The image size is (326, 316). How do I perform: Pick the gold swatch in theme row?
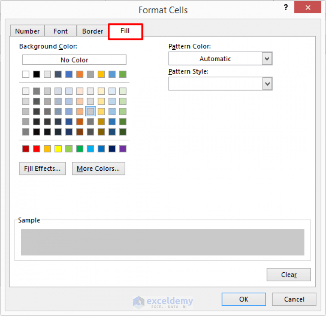tap(101, 74)
